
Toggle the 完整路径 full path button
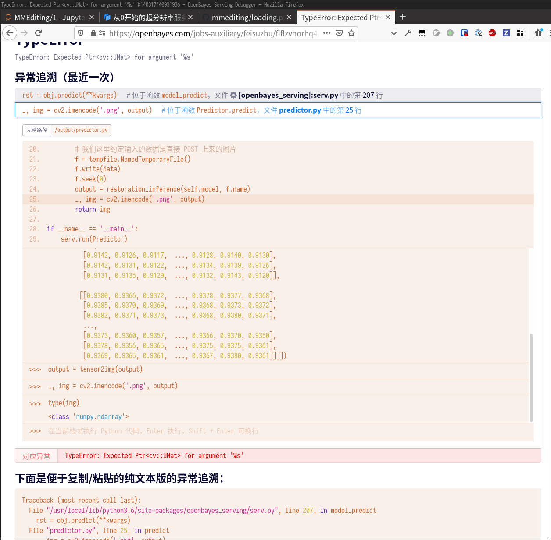click(x=37, y=130)
